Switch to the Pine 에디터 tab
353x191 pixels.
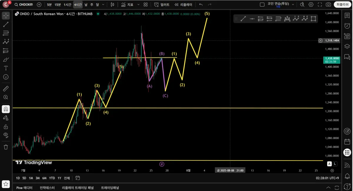click(x=24, y=188)
